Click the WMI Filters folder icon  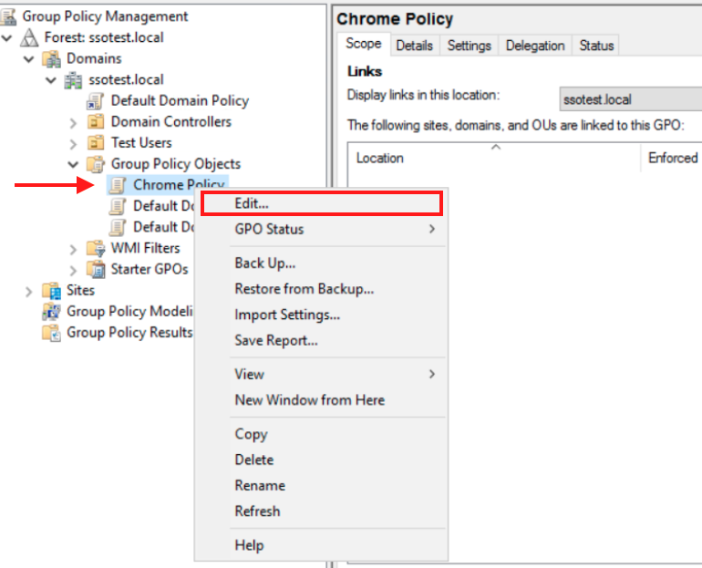point(96,248)
